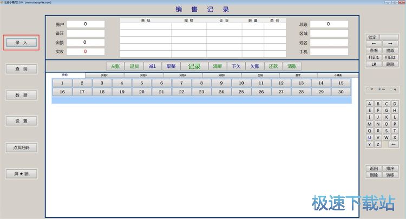
Task: Click number button 16 in the grid
Action: coord(62,92)
